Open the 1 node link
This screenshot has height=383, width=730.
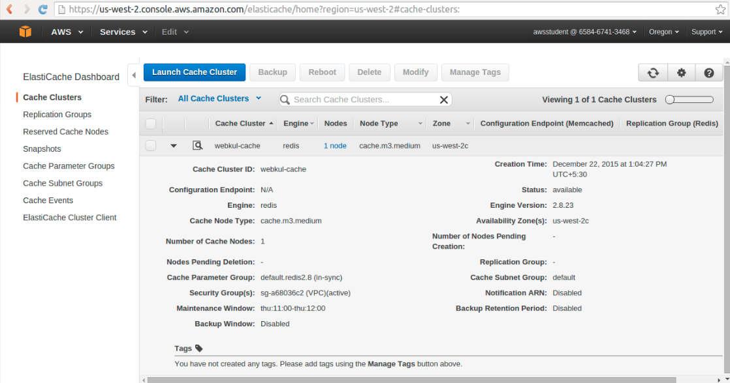pos(335,146)
